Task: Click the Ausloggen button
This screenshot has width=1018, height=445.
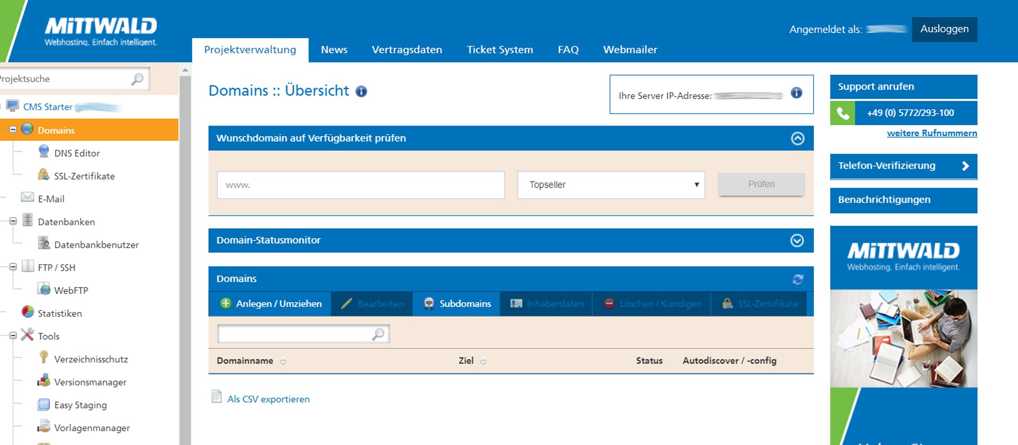Action: pyautogui.click(x=944, y=29)
